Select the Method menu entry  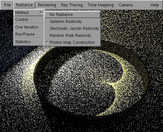pyautogui.click(x=29, y=13)
